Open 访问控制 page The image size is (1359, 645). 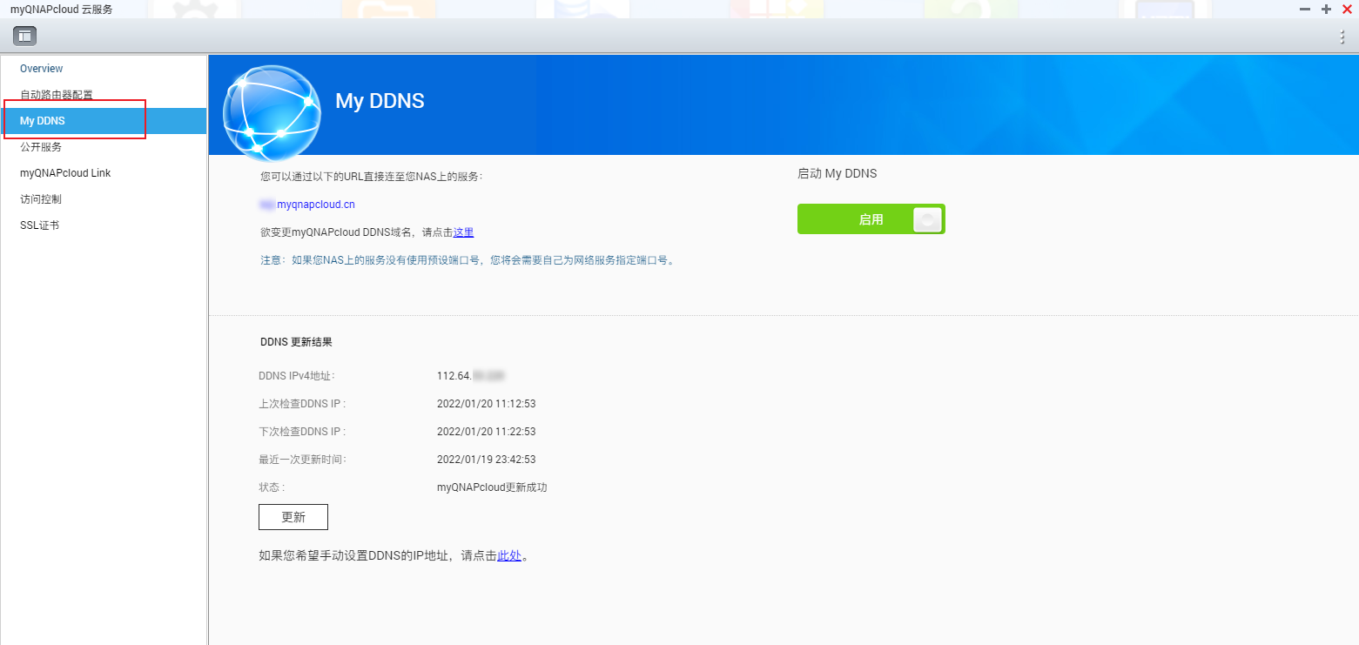coord(41,199)
